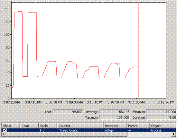
Task: Click the Parent column header
Action: coord(138,125)
